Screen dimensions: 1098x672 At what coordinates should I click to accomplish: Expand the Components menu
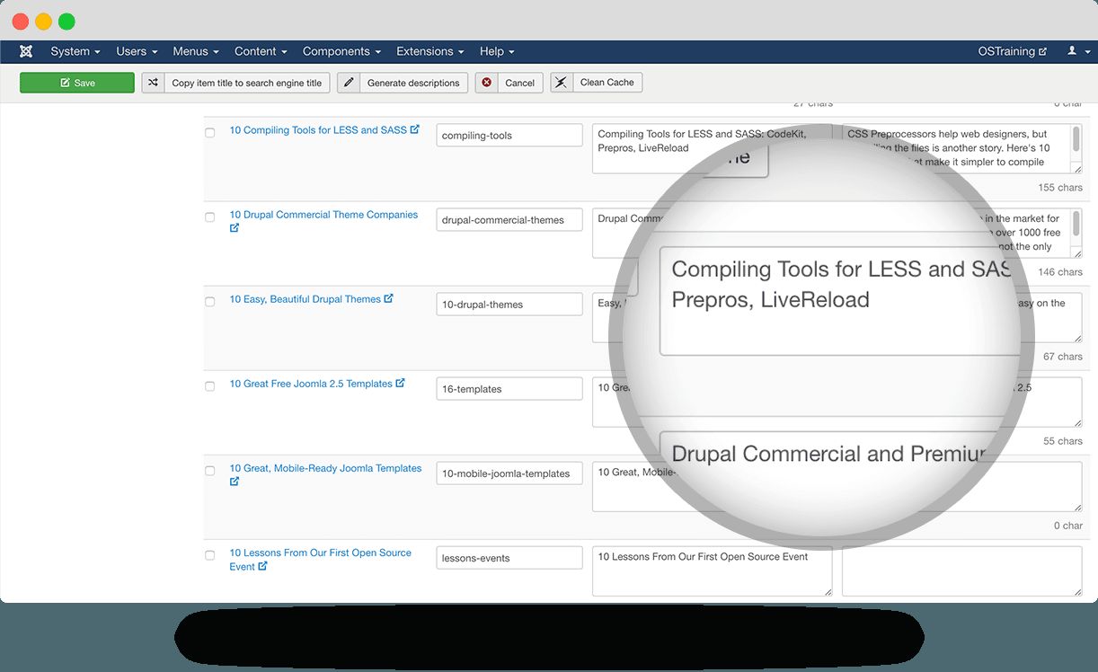coord(341,51)
